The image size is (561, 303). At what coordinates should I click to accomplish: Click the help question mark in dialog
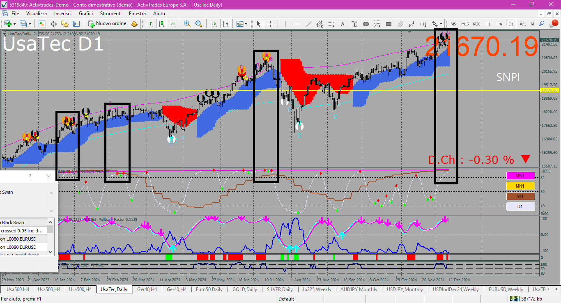[30, 176]
